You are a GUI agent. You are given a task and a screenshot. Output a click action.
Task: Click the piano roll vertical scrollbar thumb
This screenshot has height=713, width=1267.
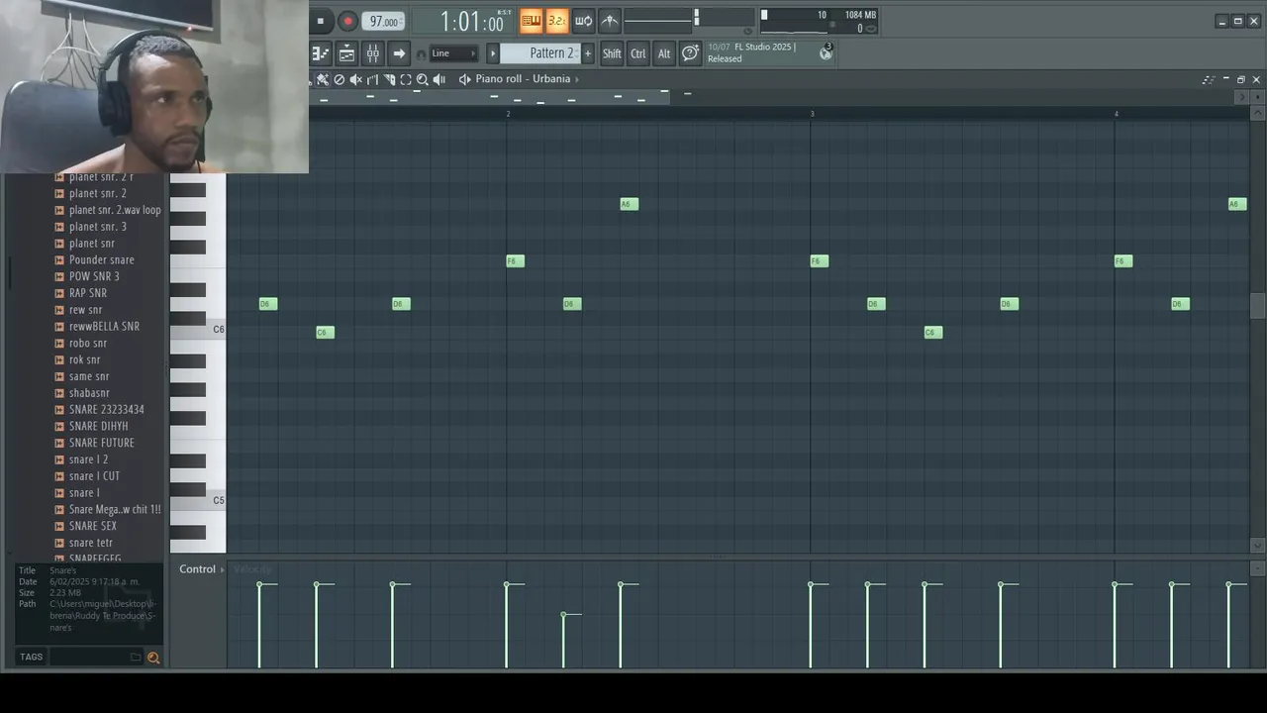tap(1257, 306)
